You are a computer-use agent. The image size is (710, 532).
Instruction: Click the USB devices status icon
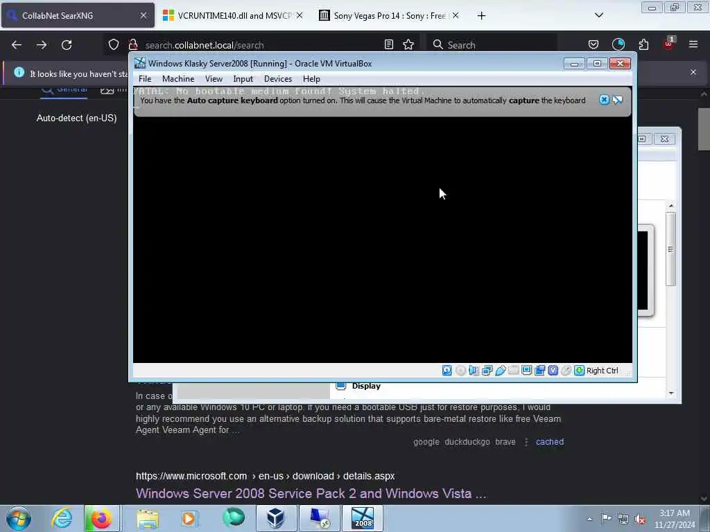pyautogui.click(x=501, y=371)
